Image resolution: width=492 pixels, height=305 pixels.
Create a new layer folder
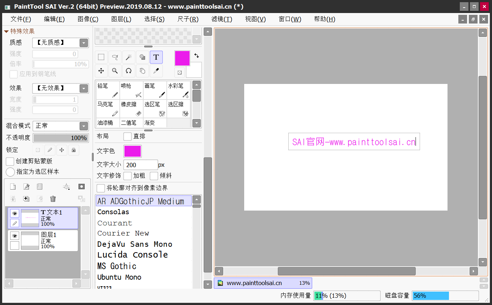[39, 187]
